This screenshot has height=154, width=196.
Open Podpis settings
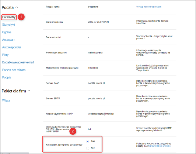point(7,77)
